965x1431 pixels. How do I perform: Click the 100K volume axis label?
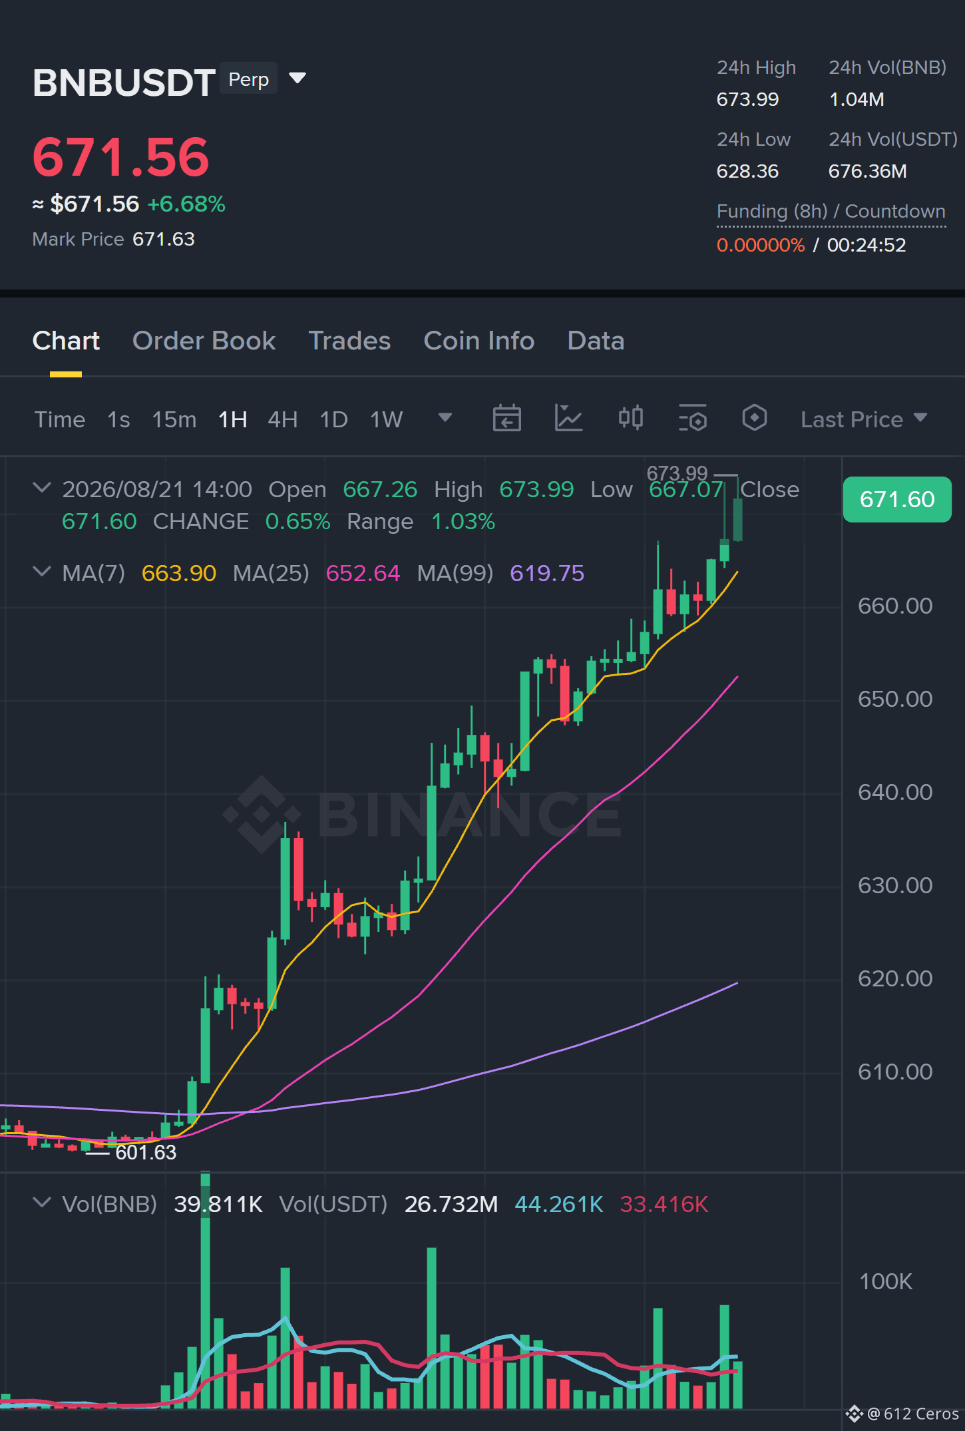885,1281
